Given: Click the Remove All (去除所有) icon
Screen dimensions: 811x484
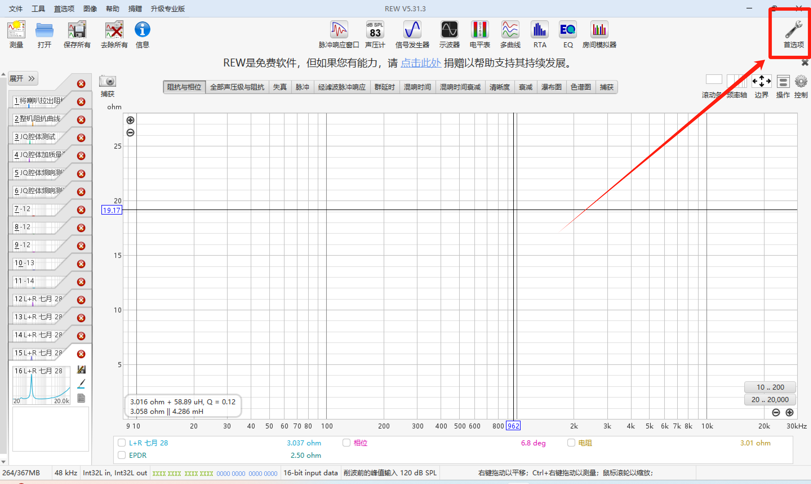Looking at the screenshot, I should tap(114, 34).
